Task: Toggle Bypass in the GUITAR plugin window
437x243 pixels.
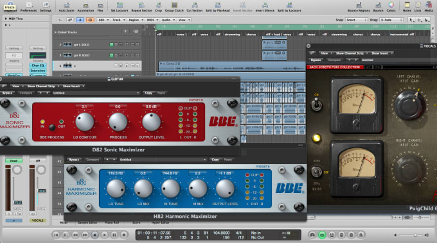Action: tap(7, 93)
